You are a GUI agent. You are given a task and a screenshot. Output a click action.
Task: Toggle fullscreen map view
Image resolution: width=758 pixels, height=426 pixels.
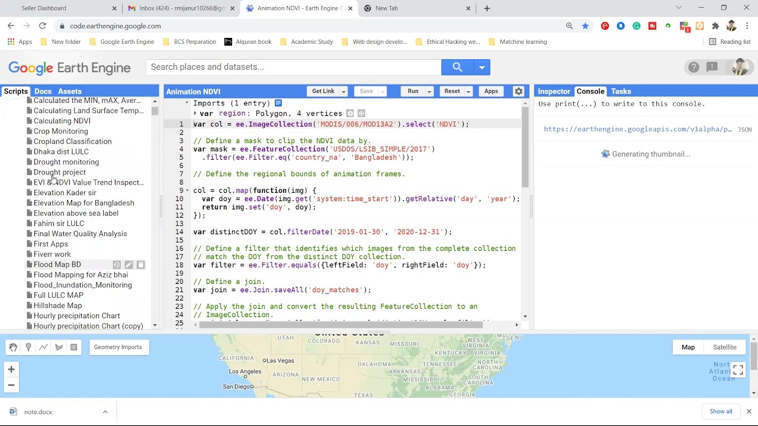point(738,370)
